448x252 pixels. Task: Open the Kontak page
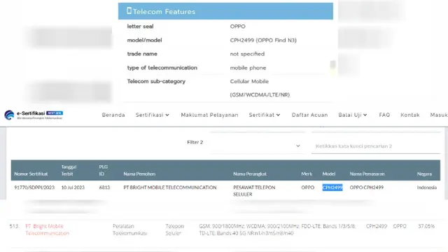coord(410,115)
